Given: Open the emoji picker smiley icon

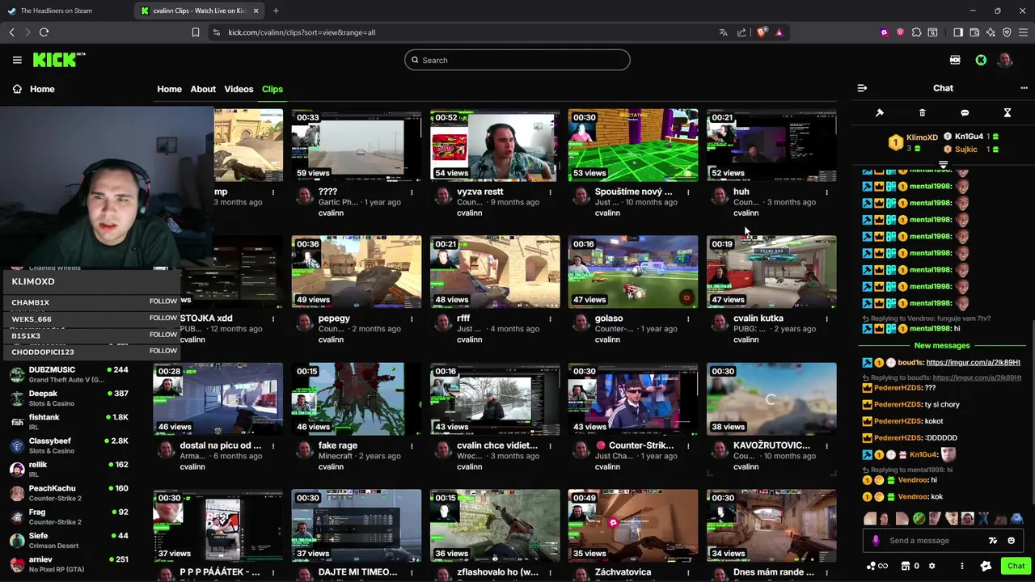Looking at the screenshot, I should pos(1012,541).
